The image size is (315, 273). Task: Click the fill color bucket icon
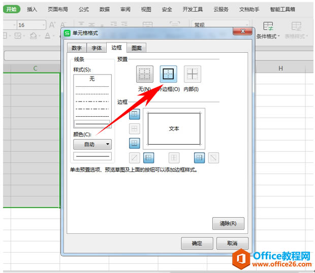point(34,36)
